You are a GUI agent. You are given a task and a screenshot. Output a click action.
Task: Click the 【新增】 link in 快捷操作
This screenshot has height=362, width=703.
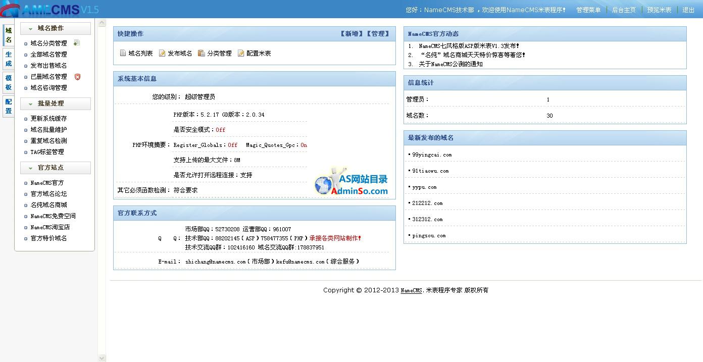click(x=353, y=34)
